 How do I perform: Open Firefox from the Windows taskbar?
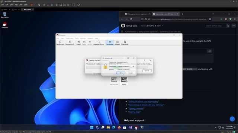point(119,127)
